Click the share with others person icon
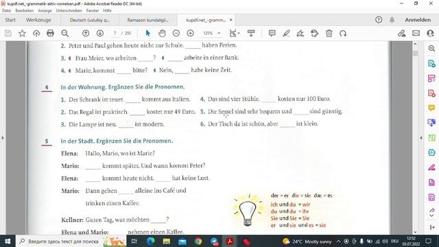 (x=430, y=34)
